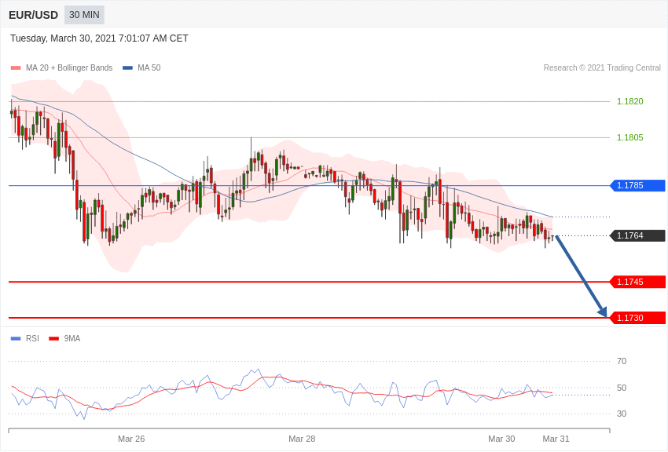Click the blue RSI legend swatch
Viewport: 668px width, 452px height.
tap(16, 339)
